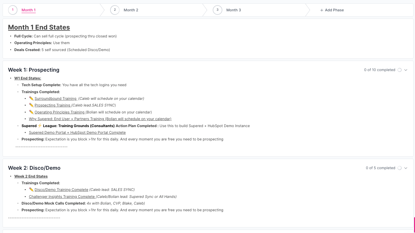The width and height of the screenshot is (415, 233).
Task: Open Supered Demo Portal + HubSpot link
Action: pyautogui.click(x=77, y=133)
